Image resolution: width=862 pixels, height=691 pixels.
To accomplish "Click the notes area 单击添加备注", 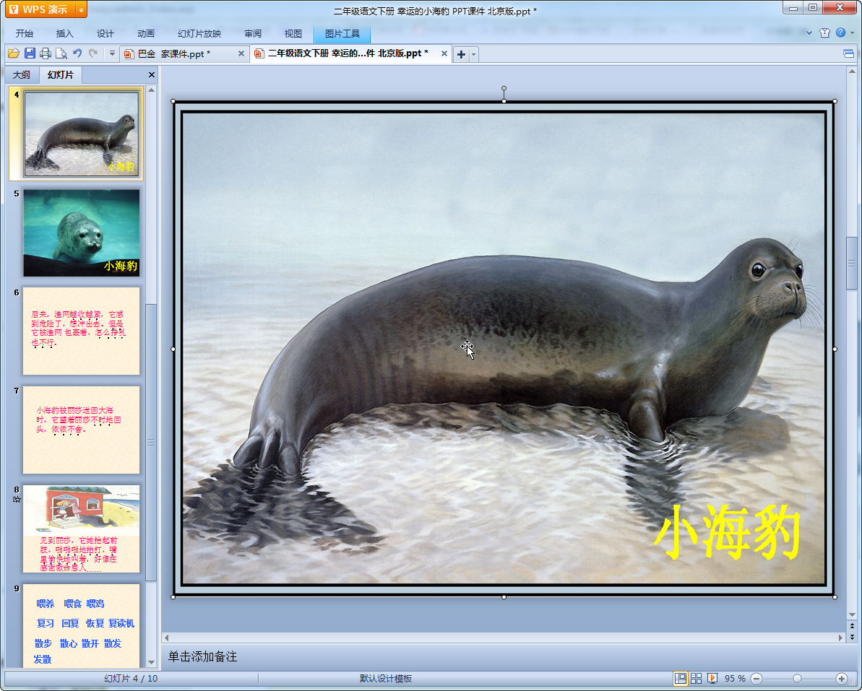I will pyautogui.click(x=203, y=656).
